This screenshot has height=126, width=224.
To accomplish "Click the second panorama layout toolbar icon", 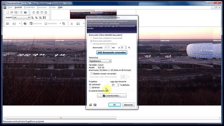I will tap(38, 13).
